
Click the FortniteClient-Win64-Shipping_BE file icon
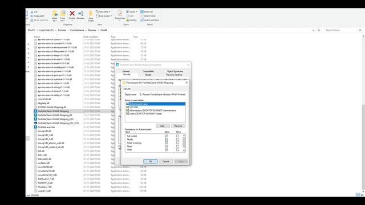[x=35, y=115]
